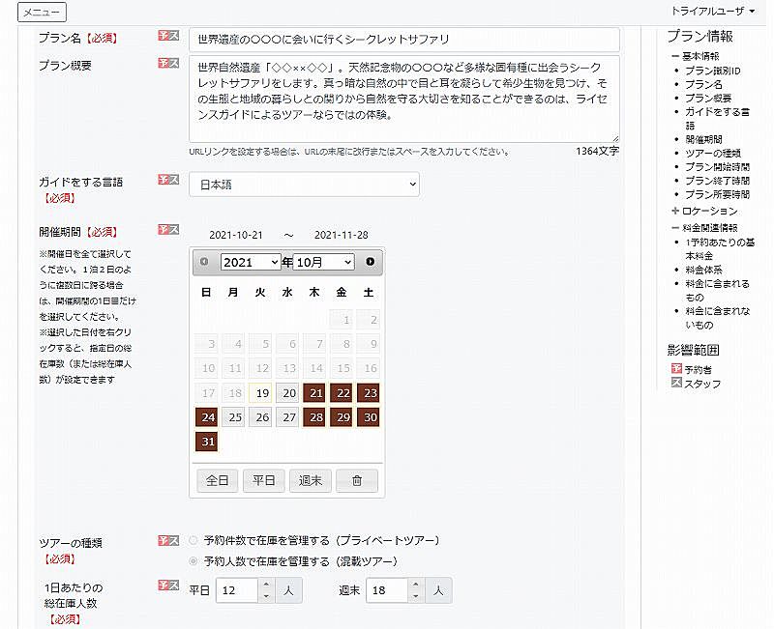Open the month dropdown showing 10月
Viewport: 774px width, 629px height.
(x=323, y=262)
